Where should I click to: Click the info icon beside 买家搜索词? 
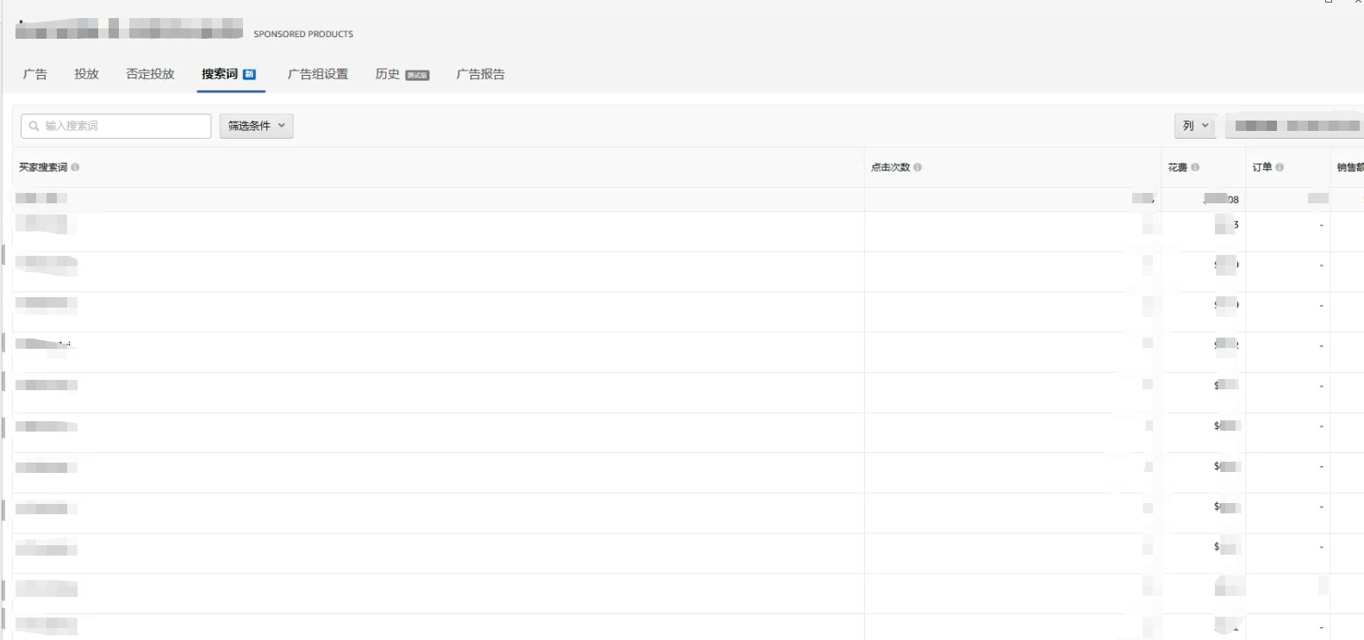[76, 167]
